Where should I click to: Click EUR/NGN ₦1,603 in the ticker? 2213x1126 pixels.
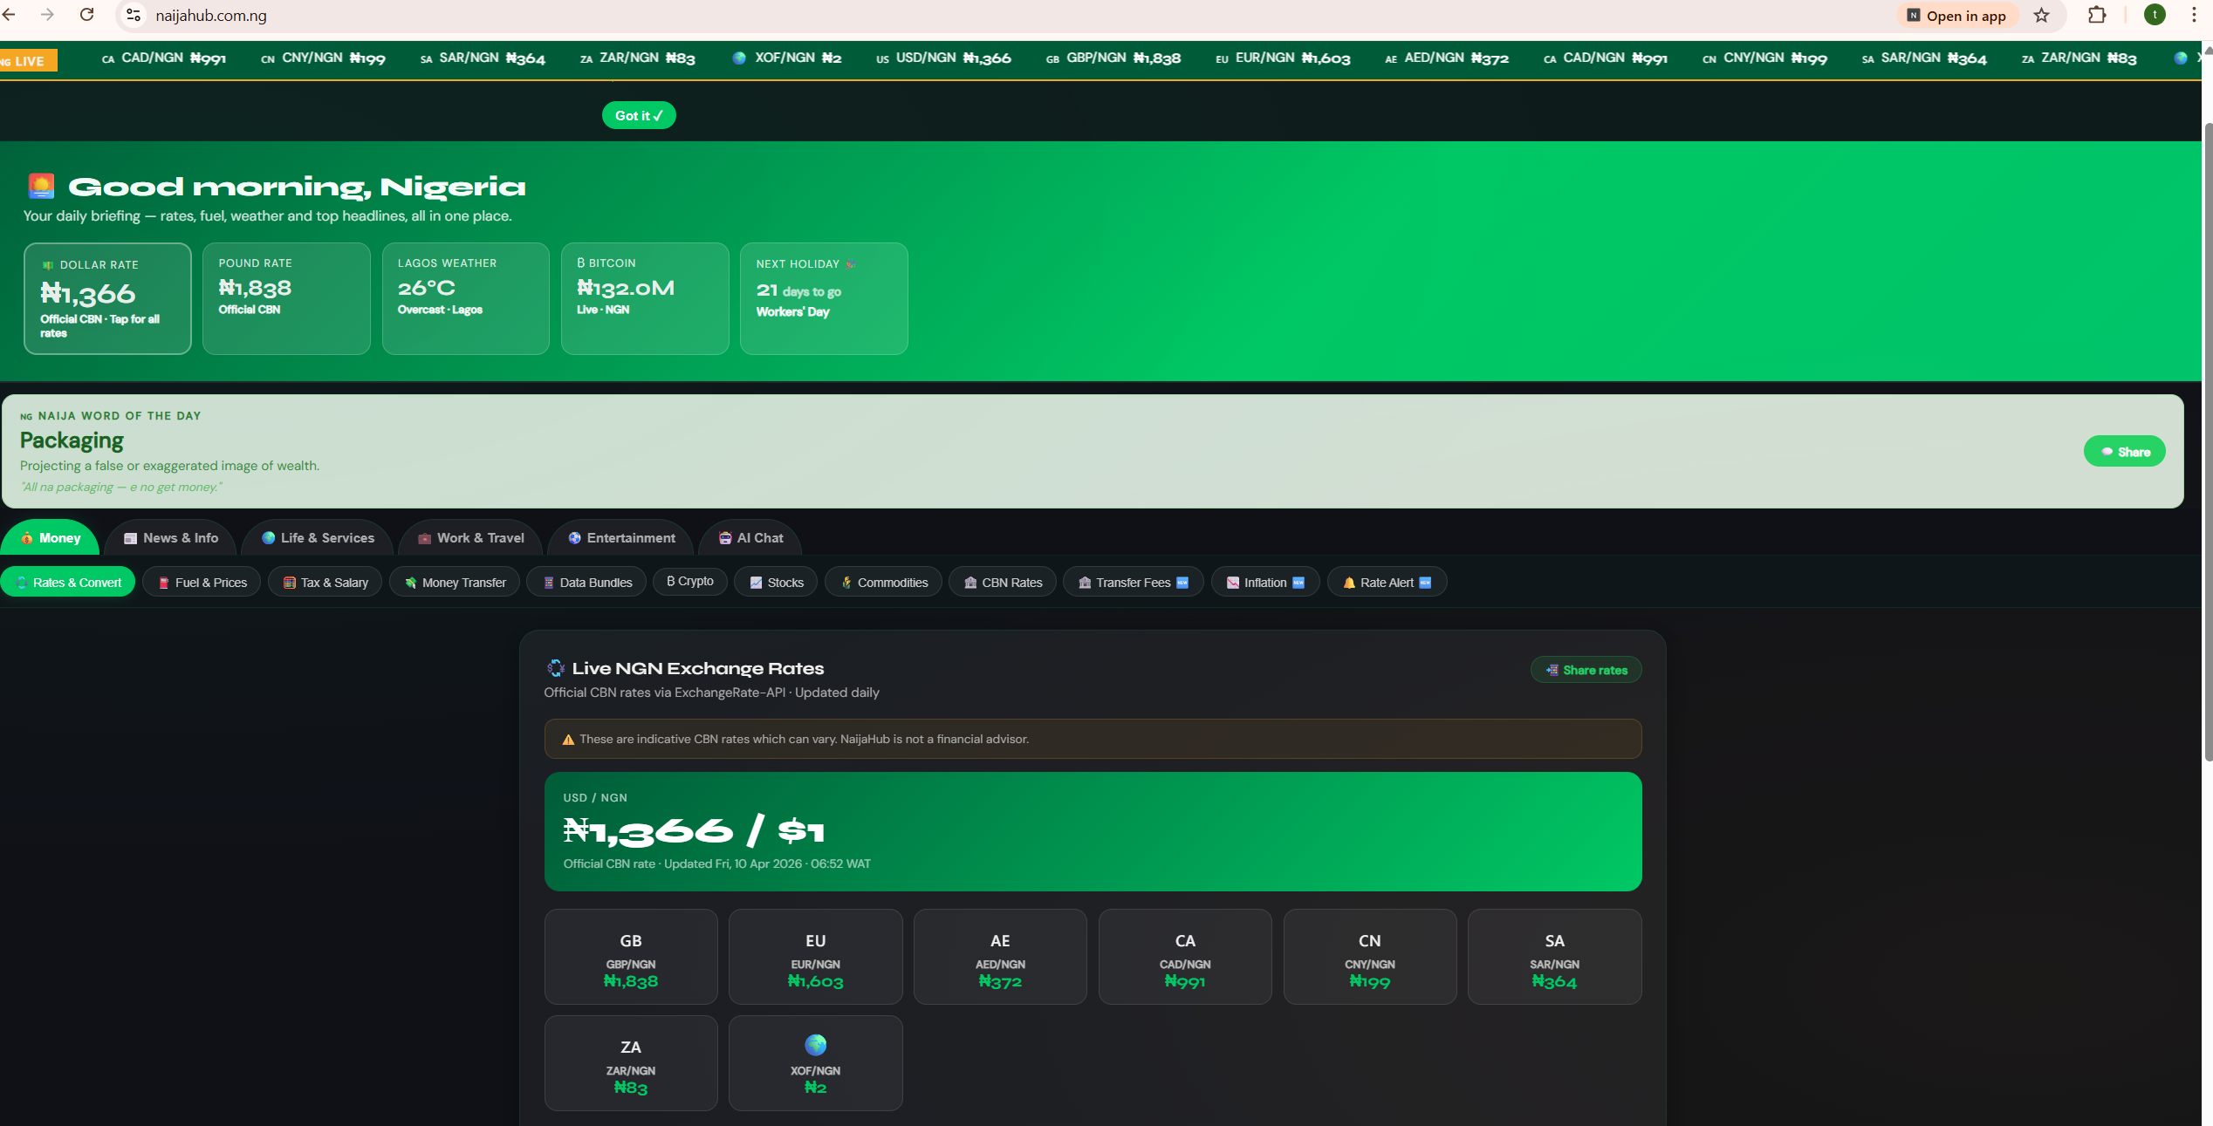tap(1283, 58)
